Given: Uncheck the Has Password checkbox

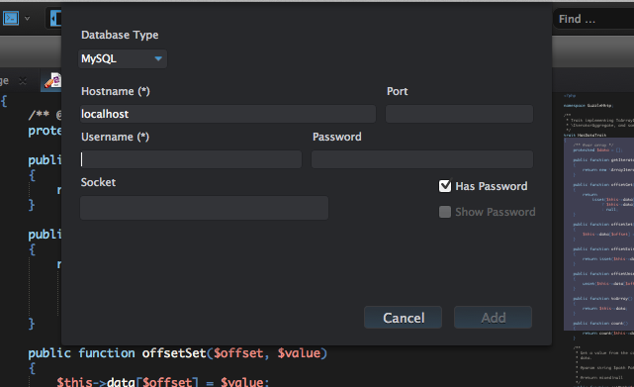Looking at the screenshot, I should (445, 186).
